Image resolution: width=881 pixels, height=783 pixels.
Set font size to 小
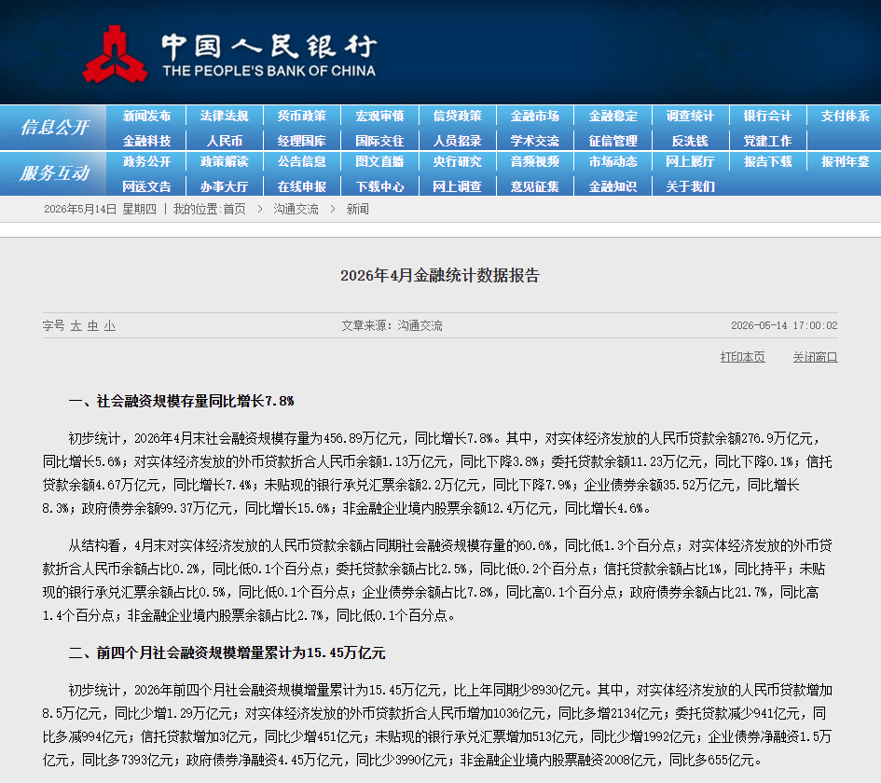click(110, 325)
